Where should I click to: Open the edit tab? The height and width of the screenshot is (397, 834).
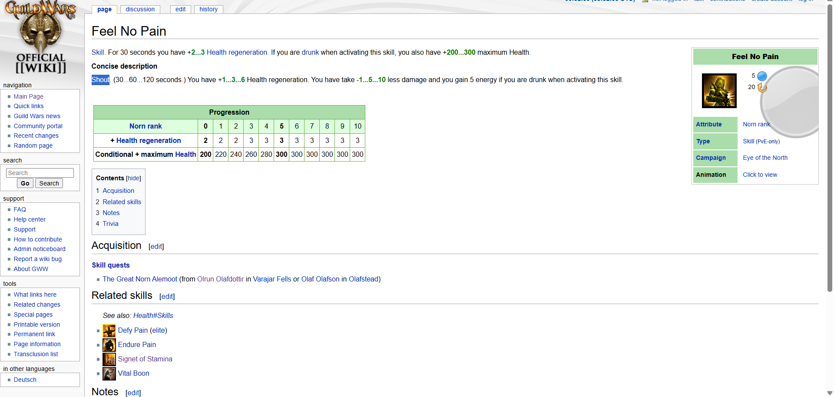180,9
